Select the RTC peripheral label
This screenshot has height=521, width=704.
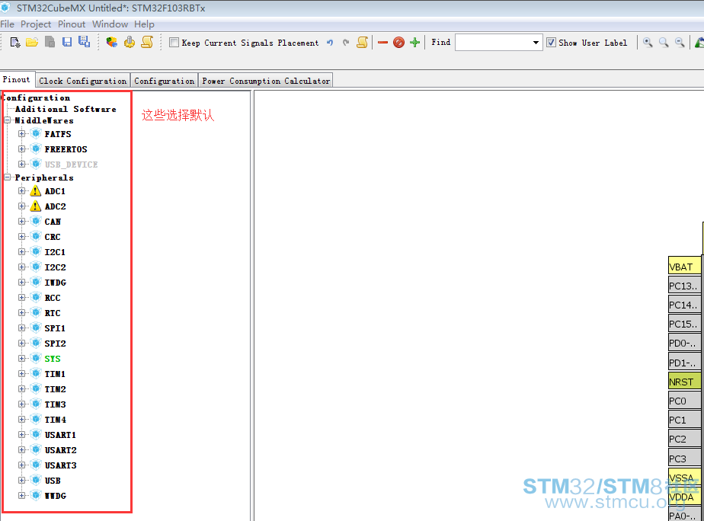(53, 313)
